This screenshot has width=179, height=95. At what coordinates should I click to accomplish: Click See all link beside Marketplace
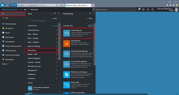(55, 26)
